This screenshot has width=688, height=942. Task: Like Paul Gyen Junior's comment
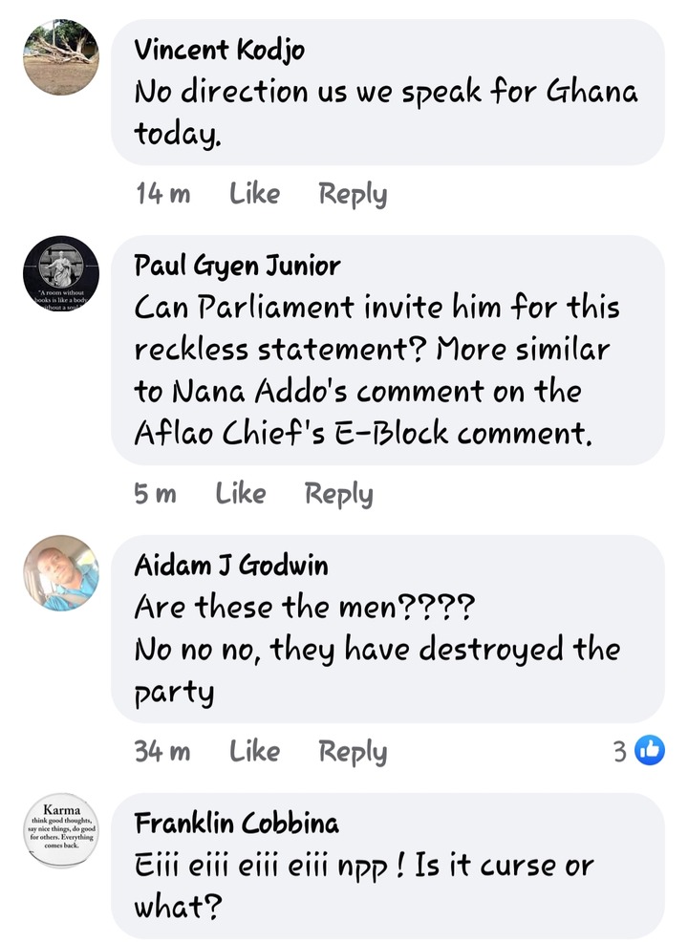pyautogui.click(x=241, y=493)
